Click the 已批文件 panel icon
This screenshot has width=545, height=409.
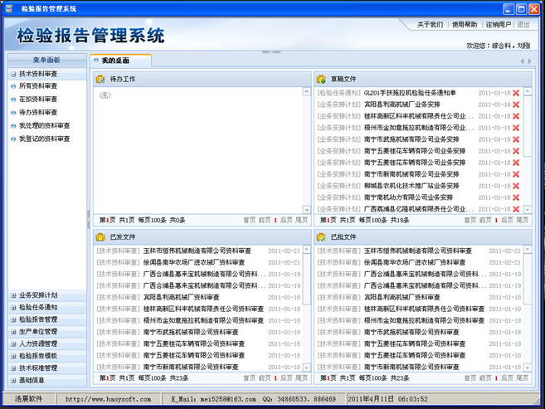coord(321,237)
